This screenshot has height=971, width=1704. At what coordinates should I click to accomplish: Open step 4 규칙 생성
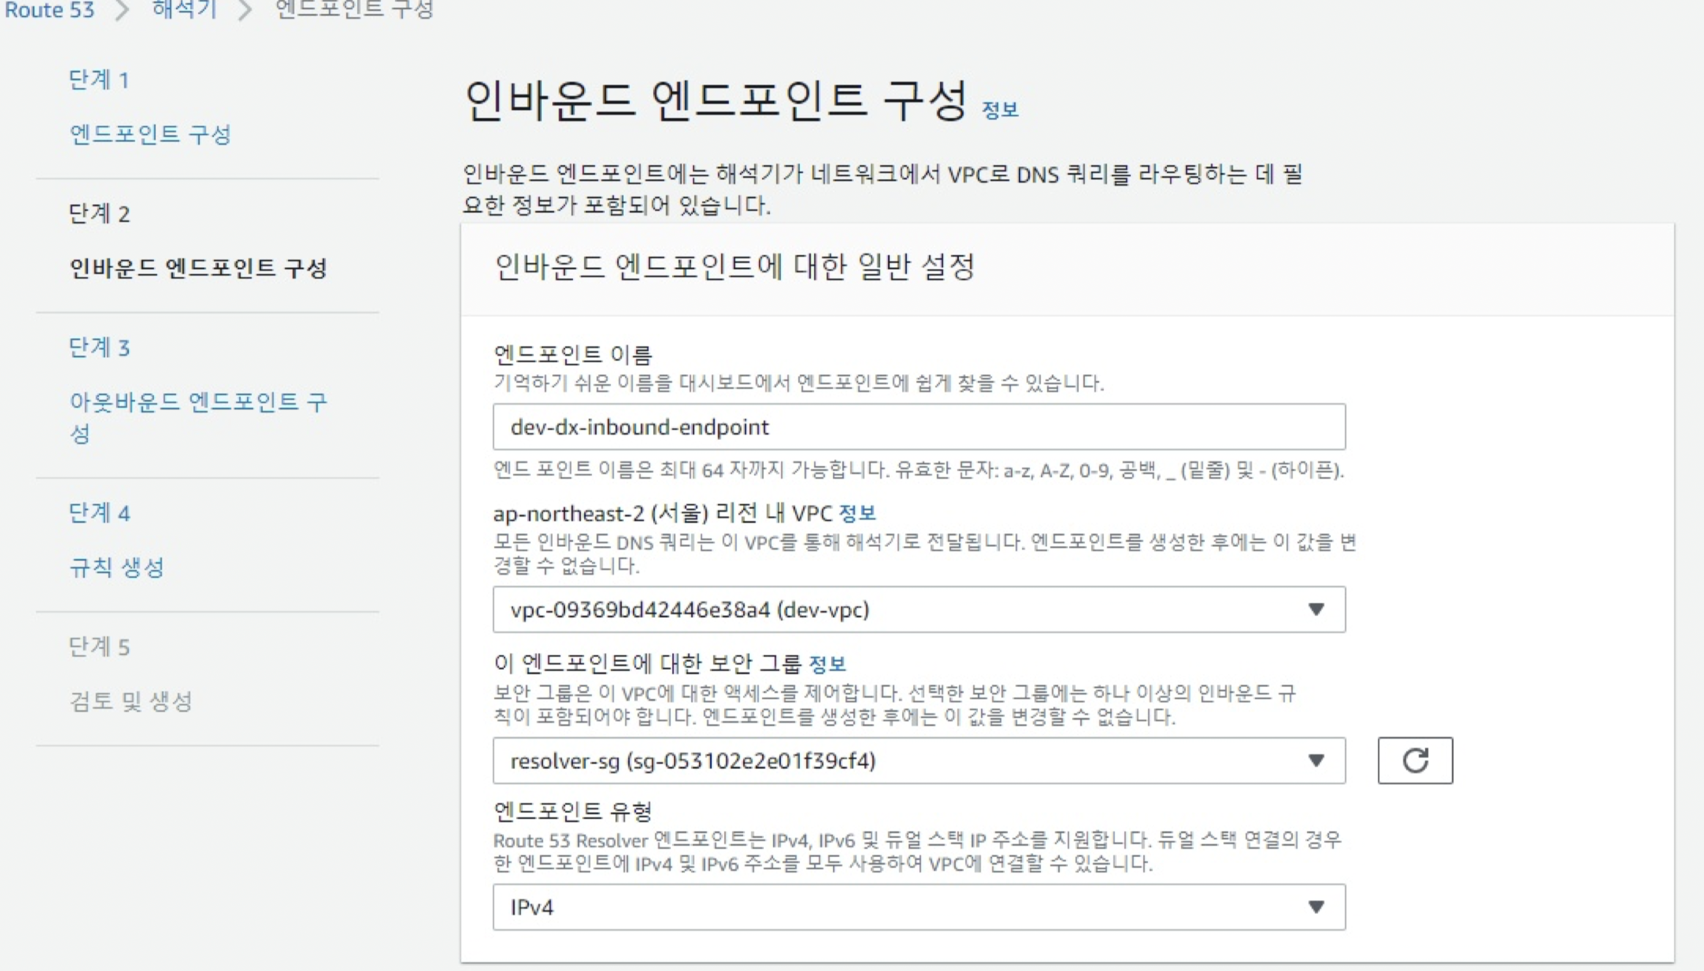click(117, 568)
